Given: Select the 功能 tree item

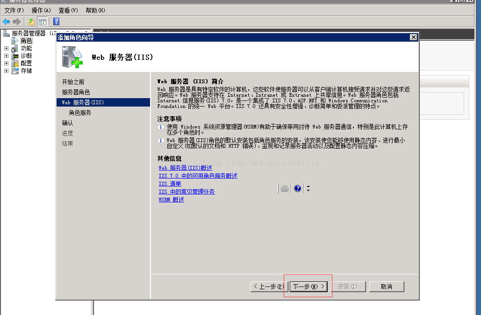Looking at the screenshot, I should (x=26, y=48).
